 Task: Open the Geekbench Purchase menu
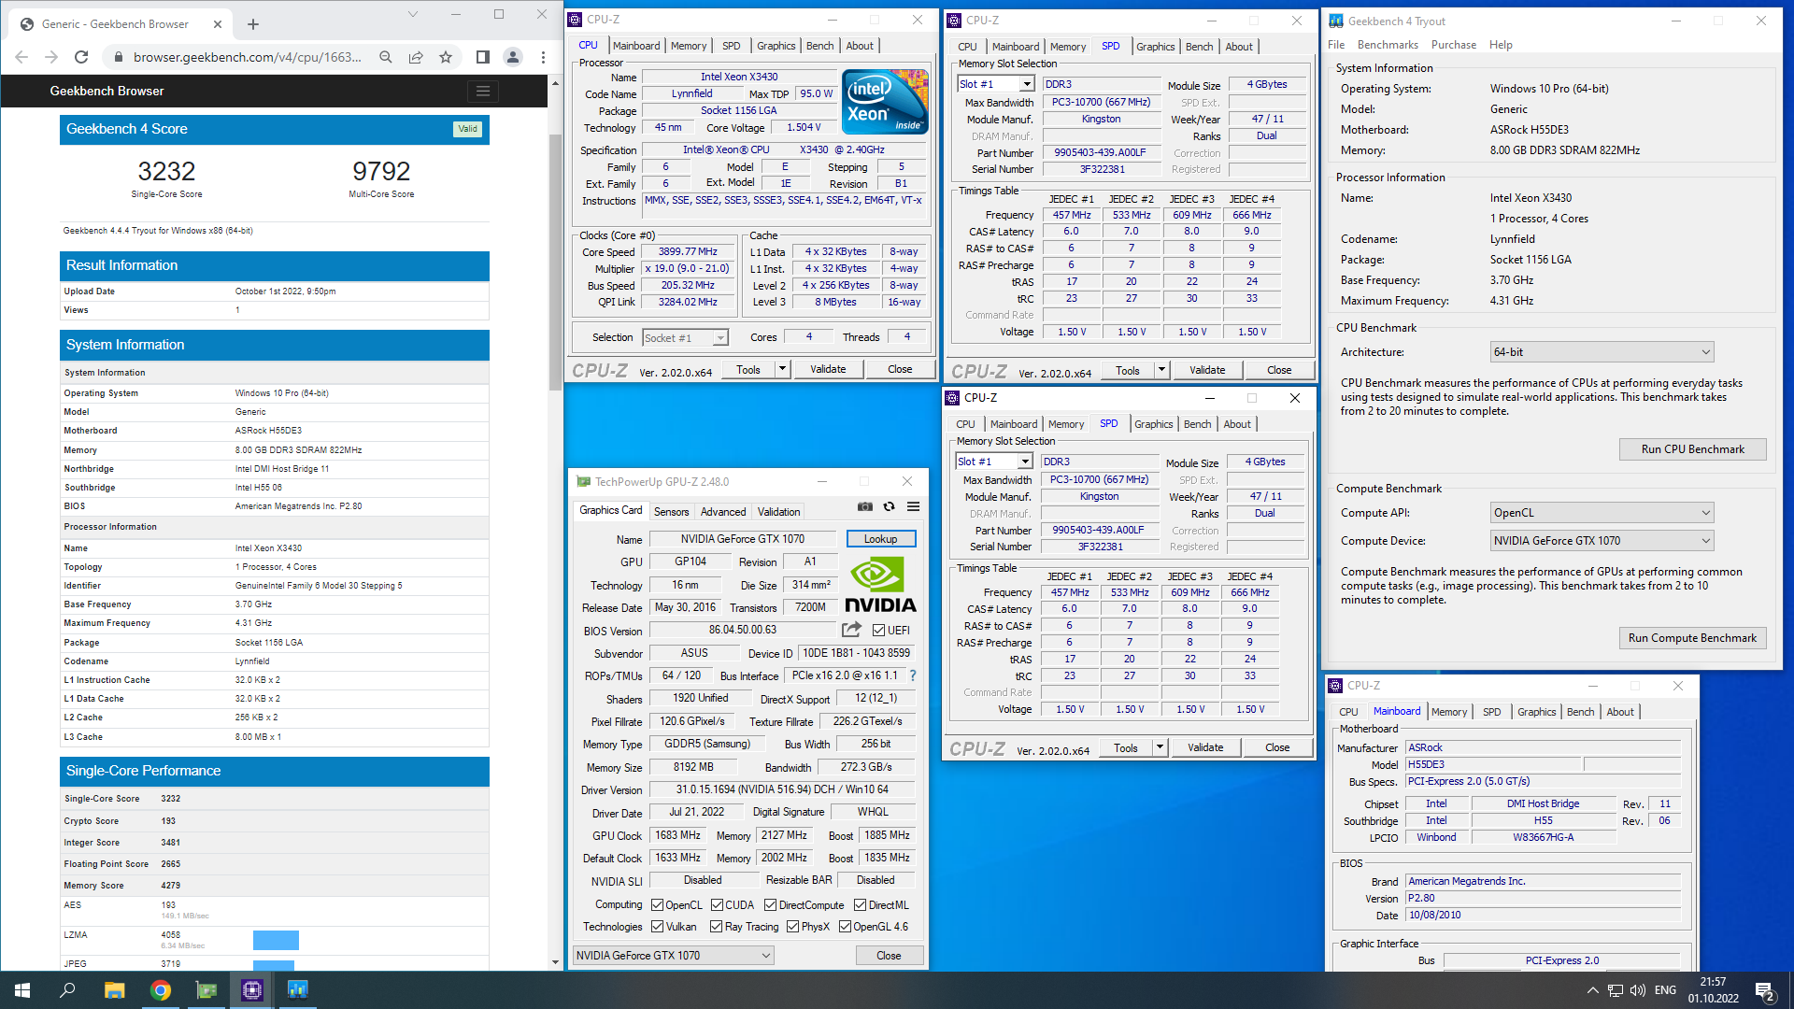click(1454, 45)
